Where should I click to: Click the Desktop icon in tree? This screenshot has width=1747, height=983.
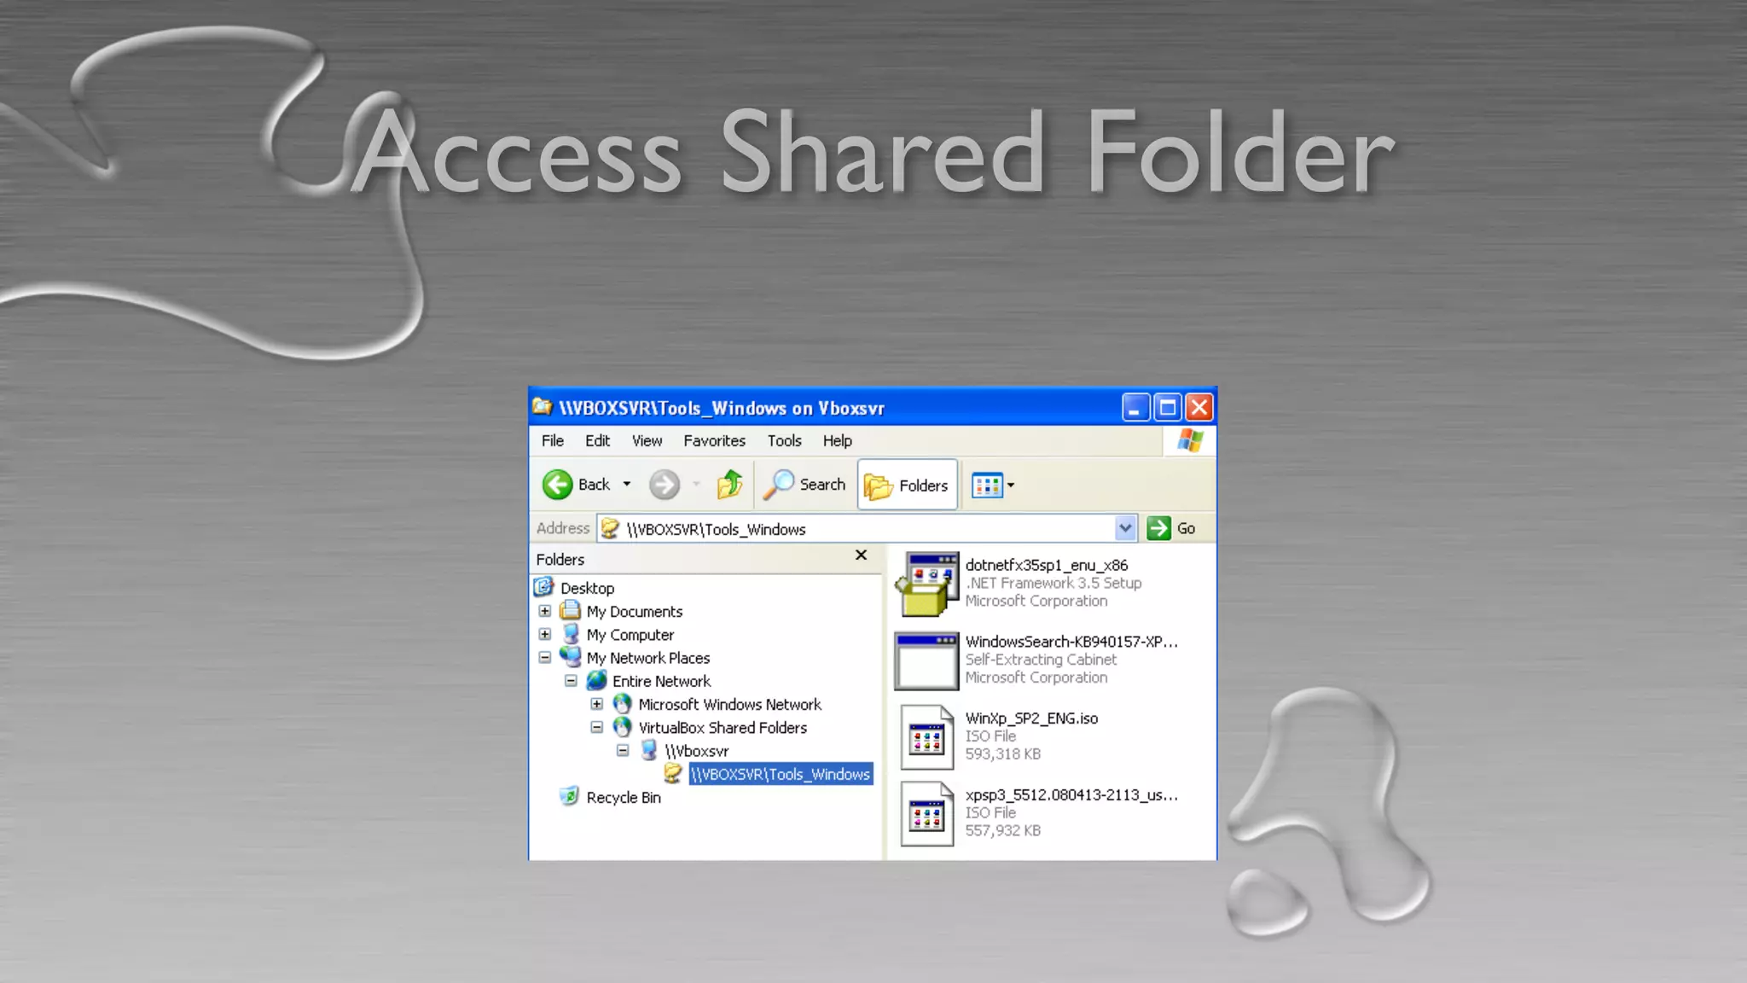click(x=544, y=587)
